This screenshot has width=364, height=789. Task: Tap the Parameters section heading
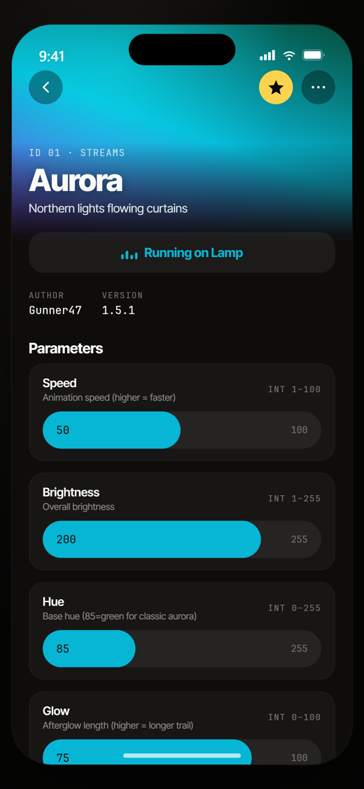pyautogui.click(x=66, y=348)
